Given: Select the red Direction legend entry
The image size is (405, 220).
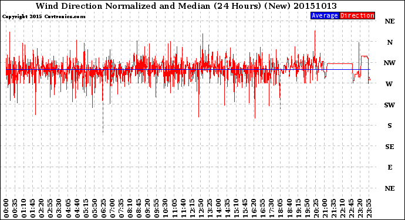Looking at the screenshot, I should coord(357,15).
